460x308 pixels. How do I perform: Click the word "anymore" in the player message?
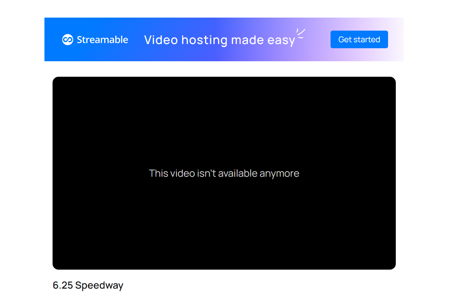(279, 173)
